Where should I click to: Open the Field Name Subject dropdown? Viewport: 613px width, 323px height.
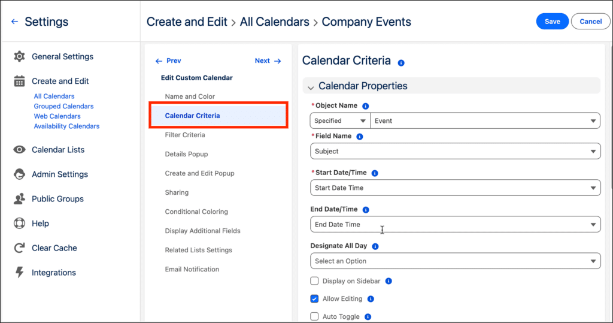455,152
